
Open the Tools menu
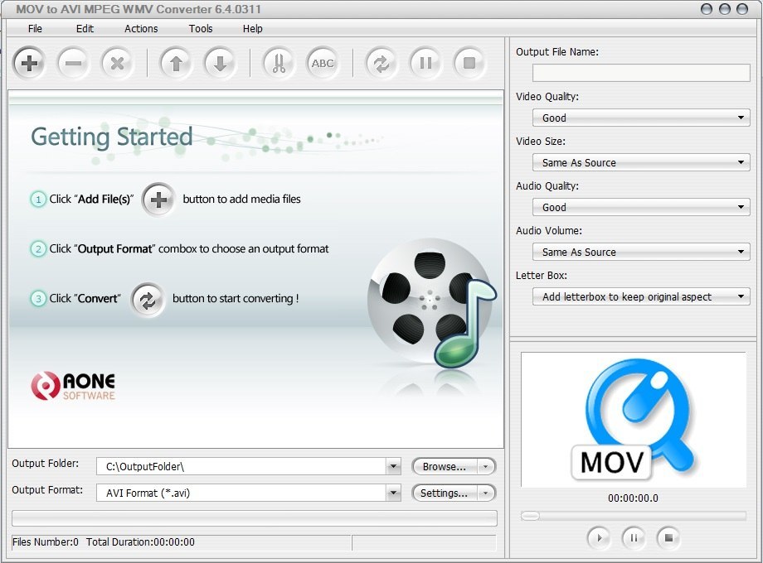tap(200, 28)
